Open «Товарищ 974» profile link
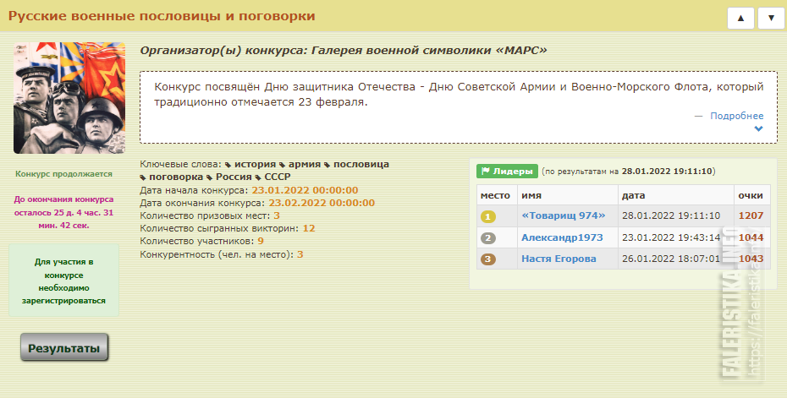This screenshot has width=787, height=398. click(563, 215)
